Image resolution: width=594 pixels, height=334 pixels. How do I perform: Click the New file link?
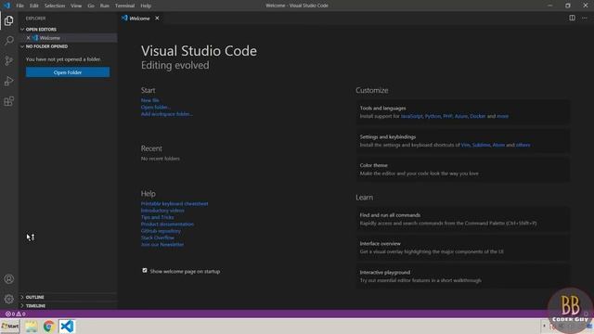150,100
